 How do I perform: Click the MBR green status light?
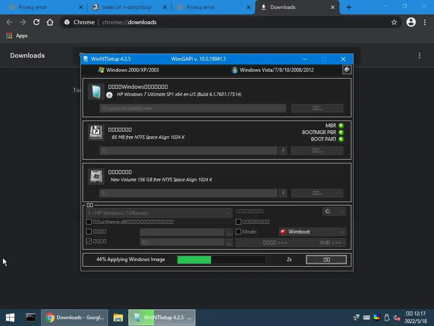pyautogui.click(x=341, y=126)
